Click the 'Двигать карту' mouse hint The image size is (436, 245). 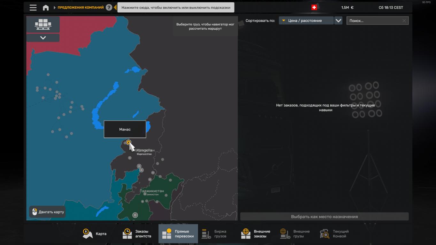pos(47,212)
